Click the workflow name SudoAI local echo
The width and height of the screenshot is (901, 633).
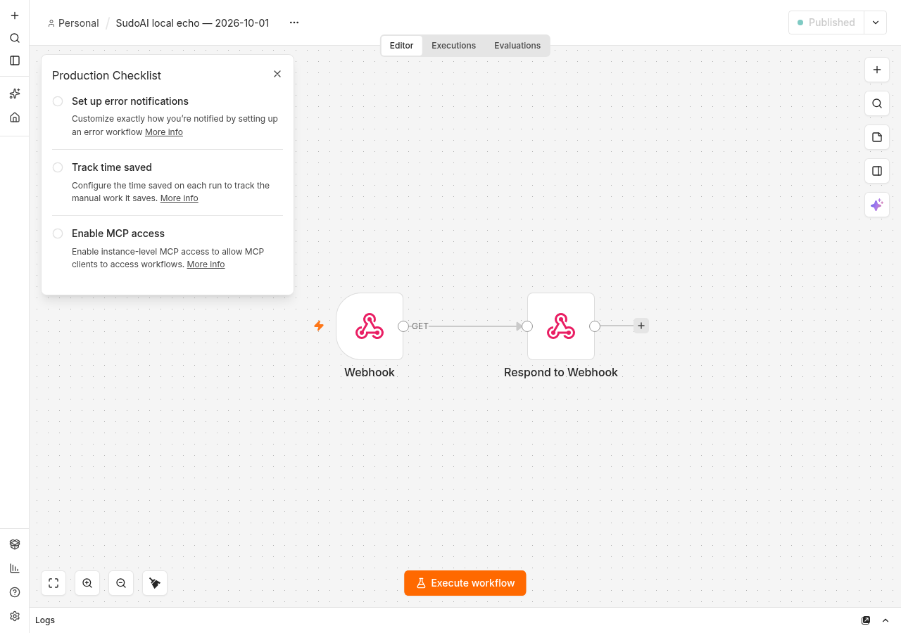[x=192, y=23]
